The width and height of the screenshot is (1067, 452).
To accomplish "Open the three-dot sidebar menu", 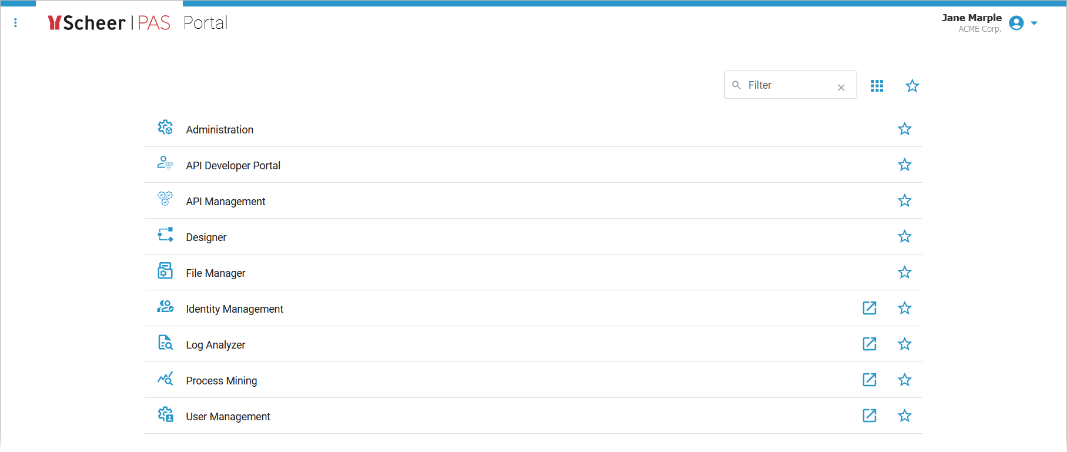I will [x=15, y=23].
